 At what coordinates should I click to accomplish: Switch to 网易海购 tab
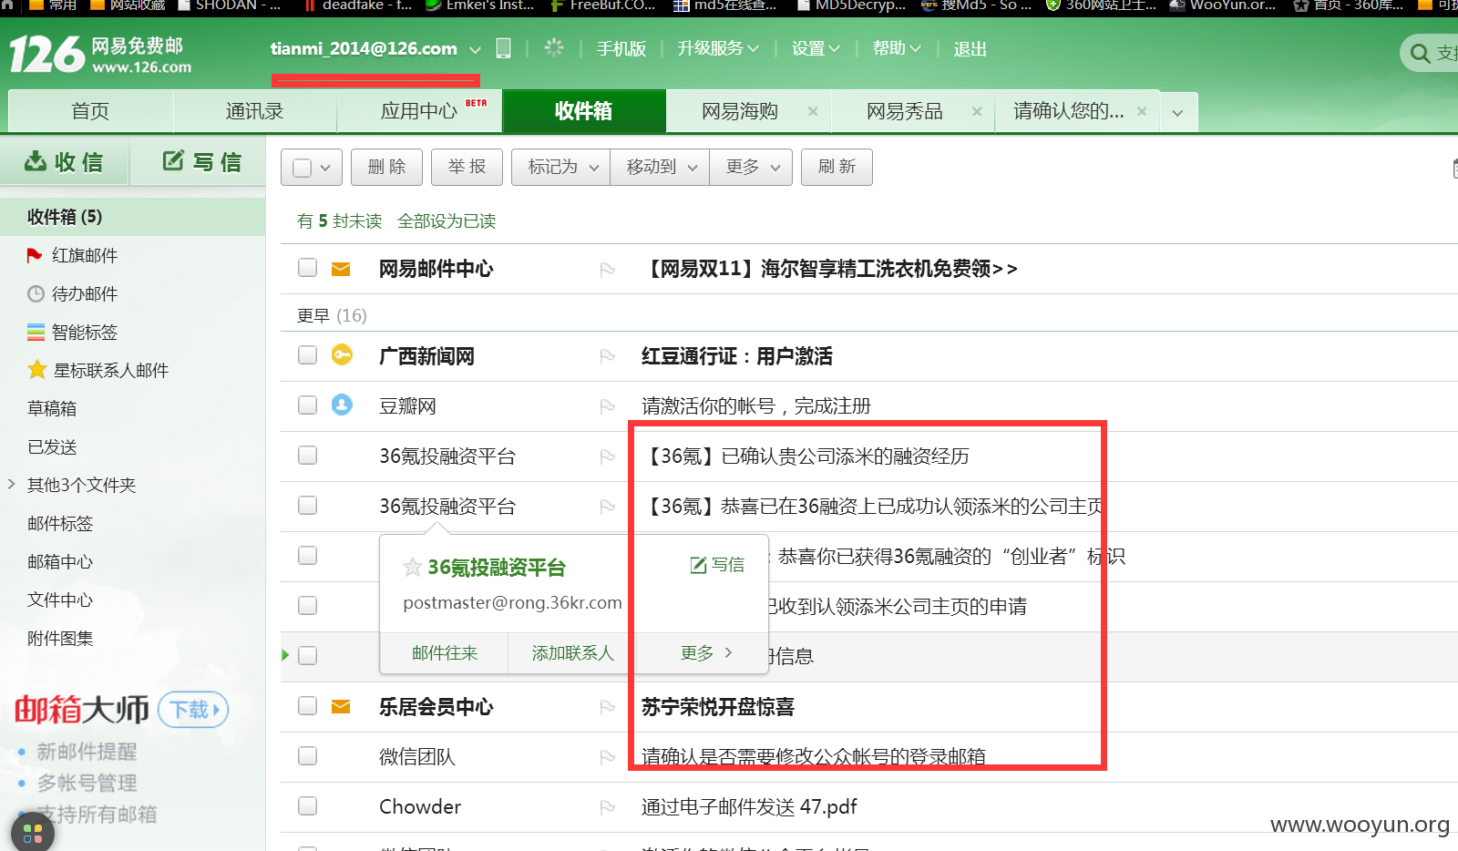point(740,111)
